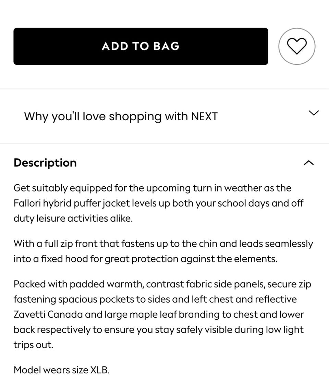Click the paragraph starting "Packed with padded warmth"
329x386 pixels.
pos(161,314)
